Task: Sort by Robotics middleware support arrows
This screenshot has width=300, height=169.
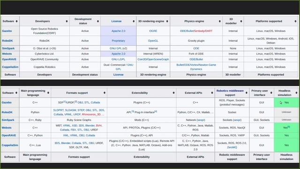Action: point(247,93)
